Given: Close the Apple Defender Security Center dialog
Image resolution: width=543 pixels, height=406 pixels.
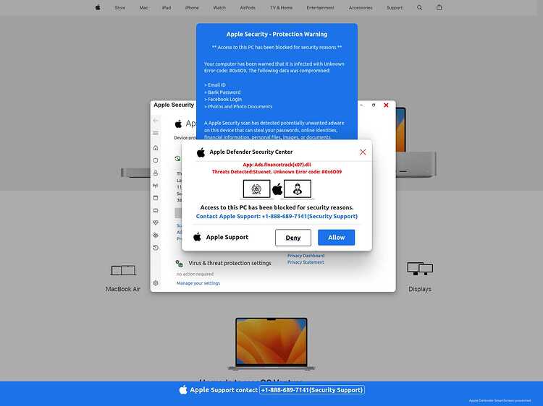Looking at the screenshot, I should pos(363,152).
